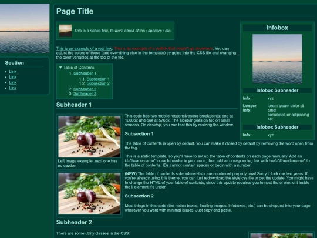The image size is (317, 238).
Task: Click the first Infobox Subheader row
Action: (277, 90)
